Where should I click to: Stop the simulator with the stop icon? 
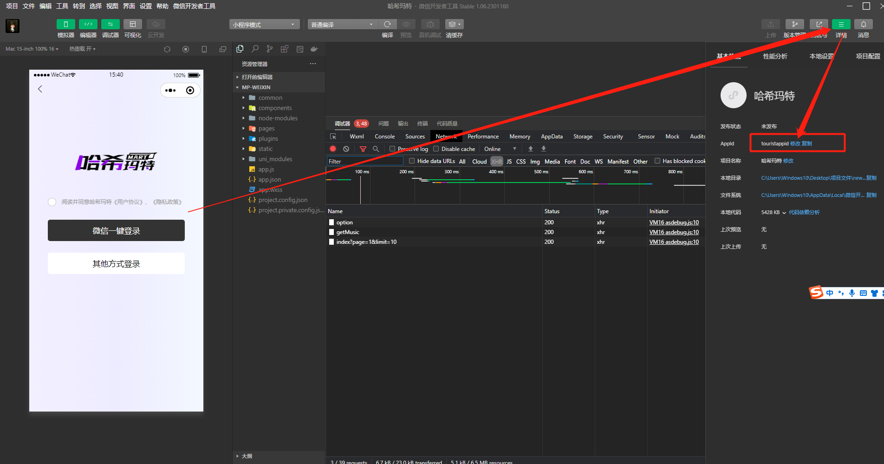[186, 49]
